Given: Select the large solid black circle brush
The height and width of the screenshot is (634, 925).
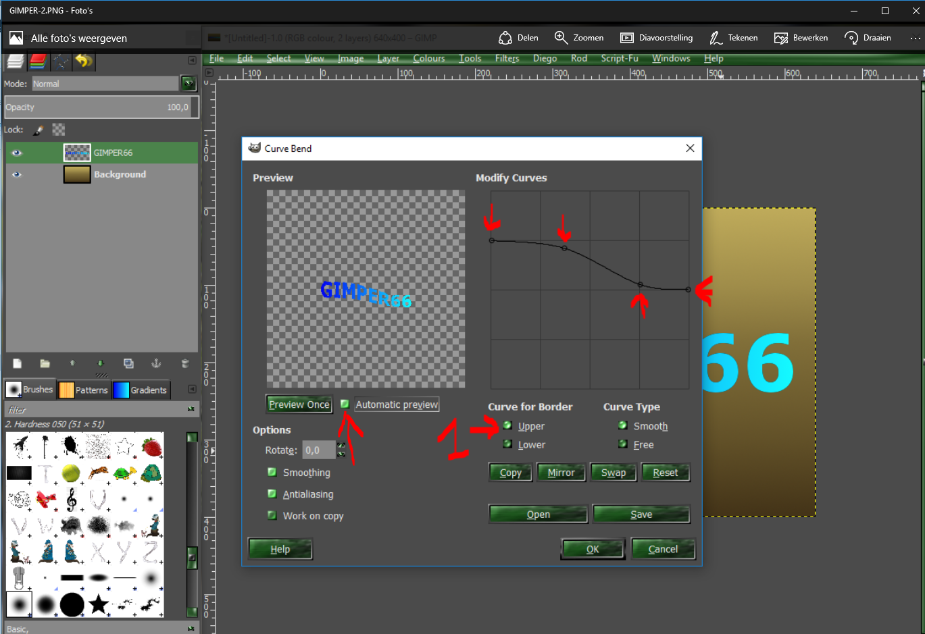Looking at the screenshot, I should pos(72,604).
